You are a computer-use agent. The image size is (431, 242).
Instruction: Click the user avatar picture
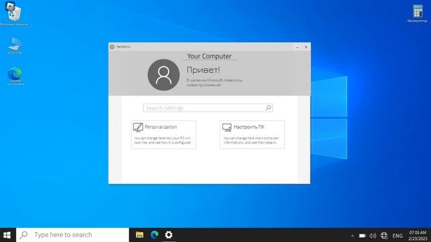pyautogui.click(x=164, y=75)
